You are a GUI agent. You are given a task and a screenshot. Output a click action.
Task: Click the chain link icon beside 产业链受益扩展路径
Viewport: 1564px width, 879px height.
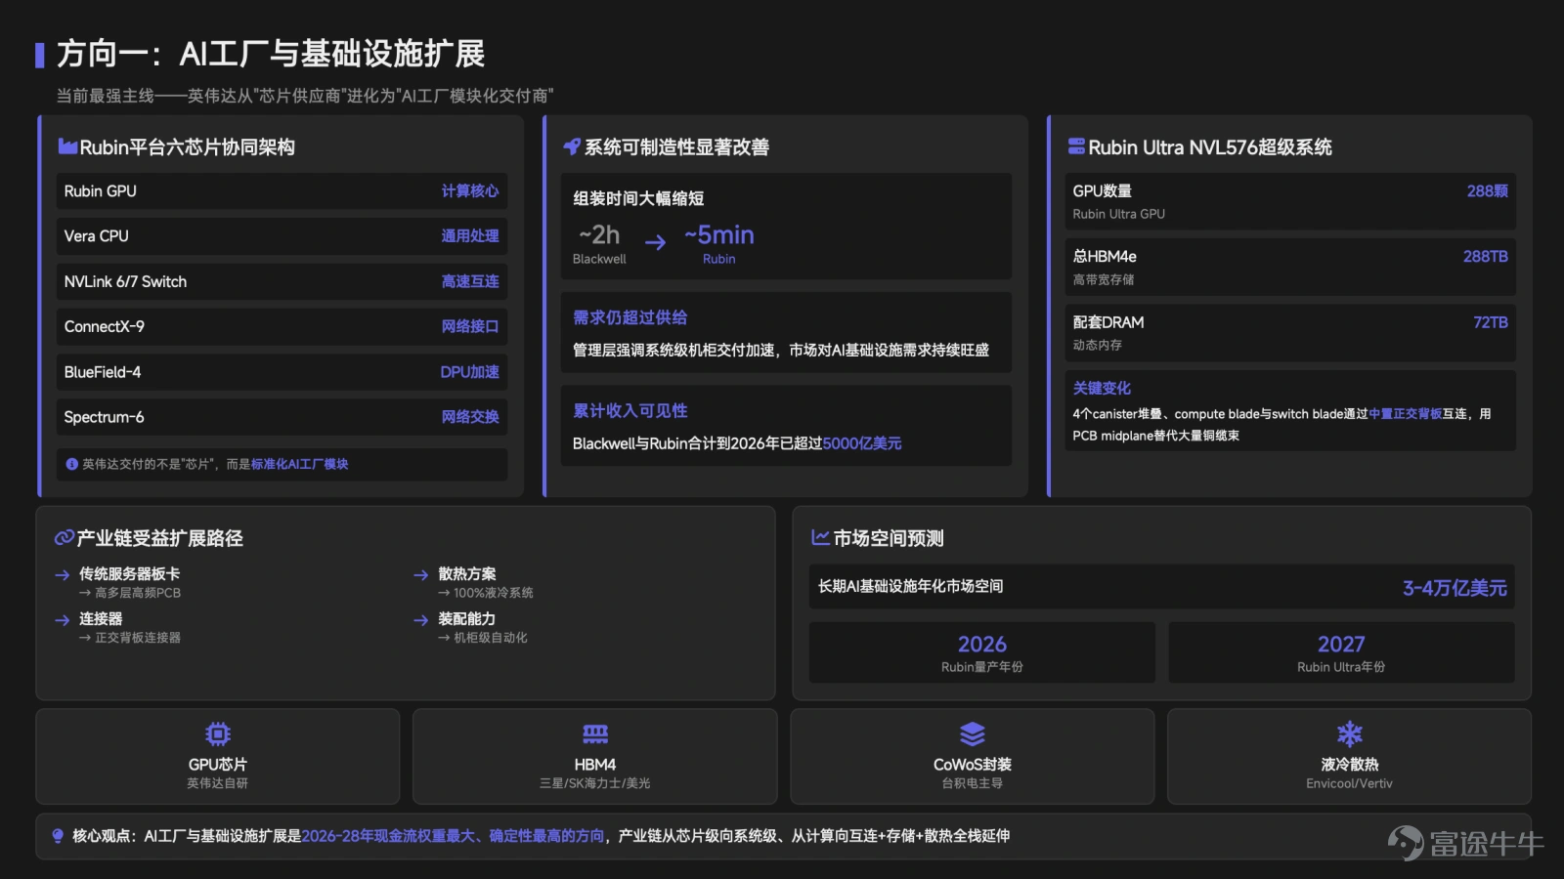(x=65, y=538)
